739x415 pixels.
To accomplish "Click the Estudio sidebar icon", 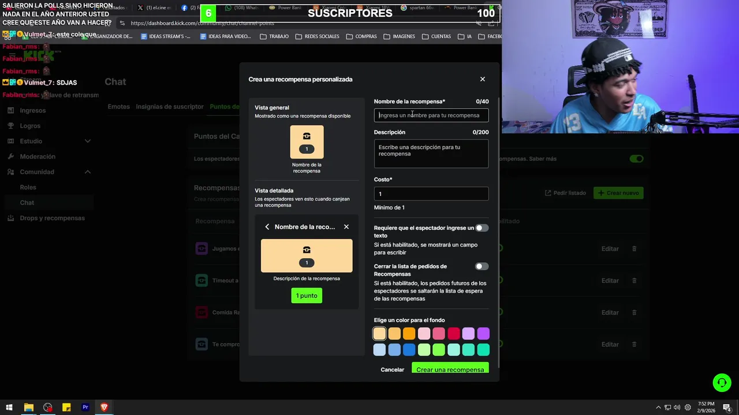I will [x=11, y=141].
